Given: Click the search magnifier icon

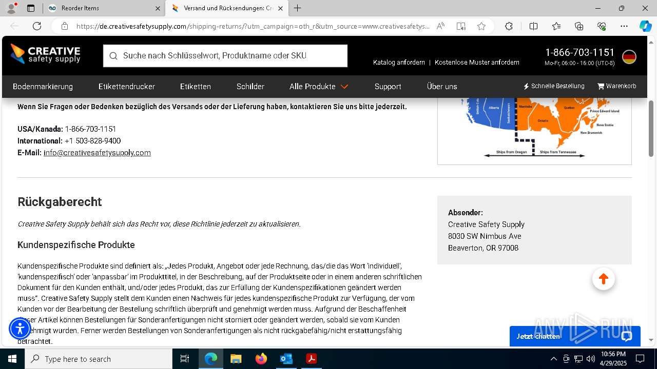Looking at the screenshot, I should click(113, 56).
